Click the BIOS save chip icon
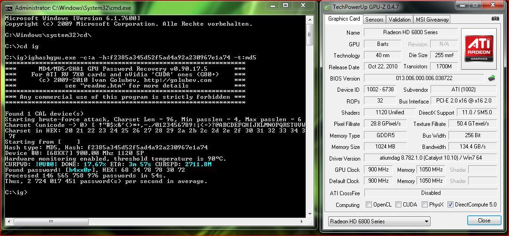 coord(492,78)
